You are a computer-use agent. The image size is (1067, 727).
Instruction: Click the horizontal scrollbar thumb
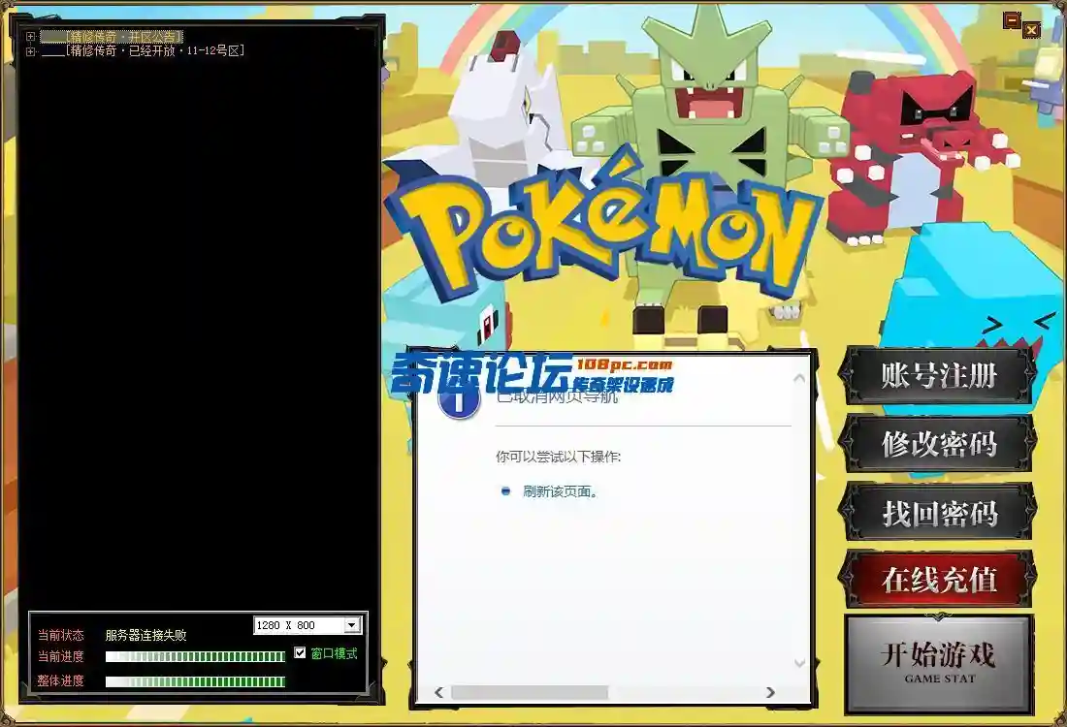coord(529,692)
